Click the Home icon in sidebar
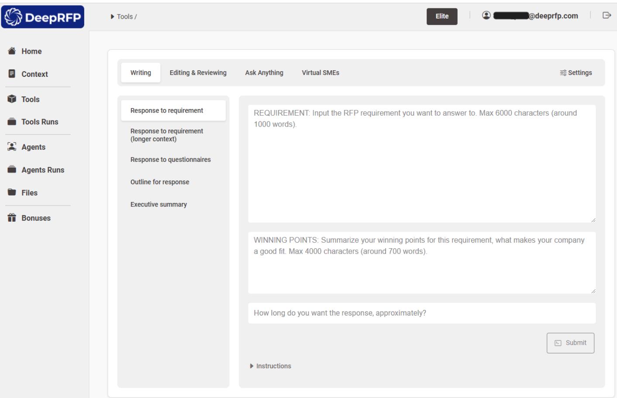Screen dimensions: 617x398 click(12, 51)
